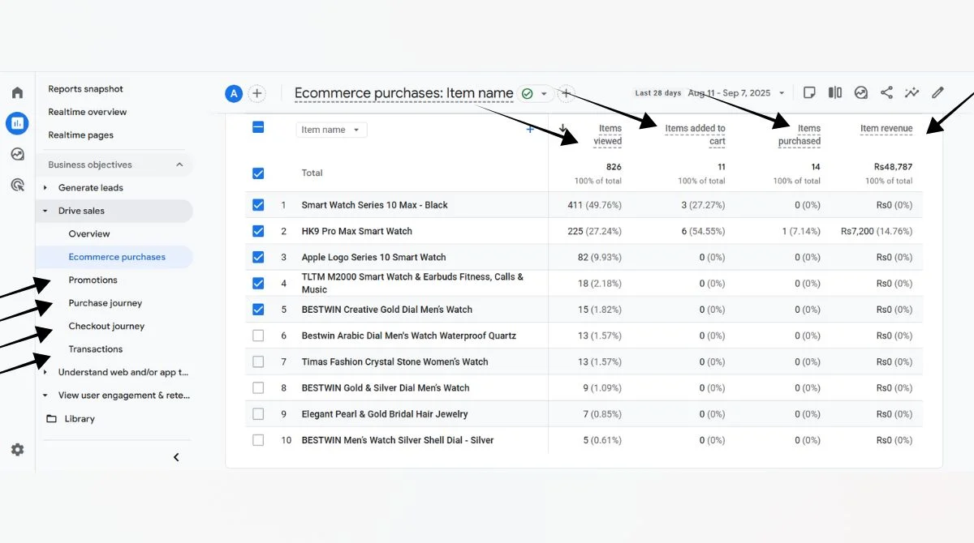Share this report
Screen dimensions: 974x543
click(886, 92)
